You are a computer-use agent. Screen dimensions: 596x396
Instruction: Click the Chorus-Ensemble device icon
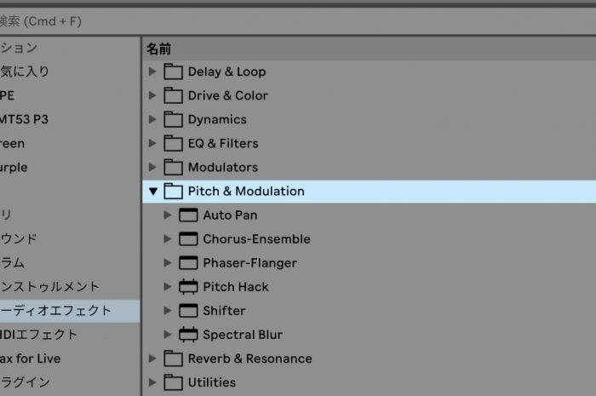(188, 239)
